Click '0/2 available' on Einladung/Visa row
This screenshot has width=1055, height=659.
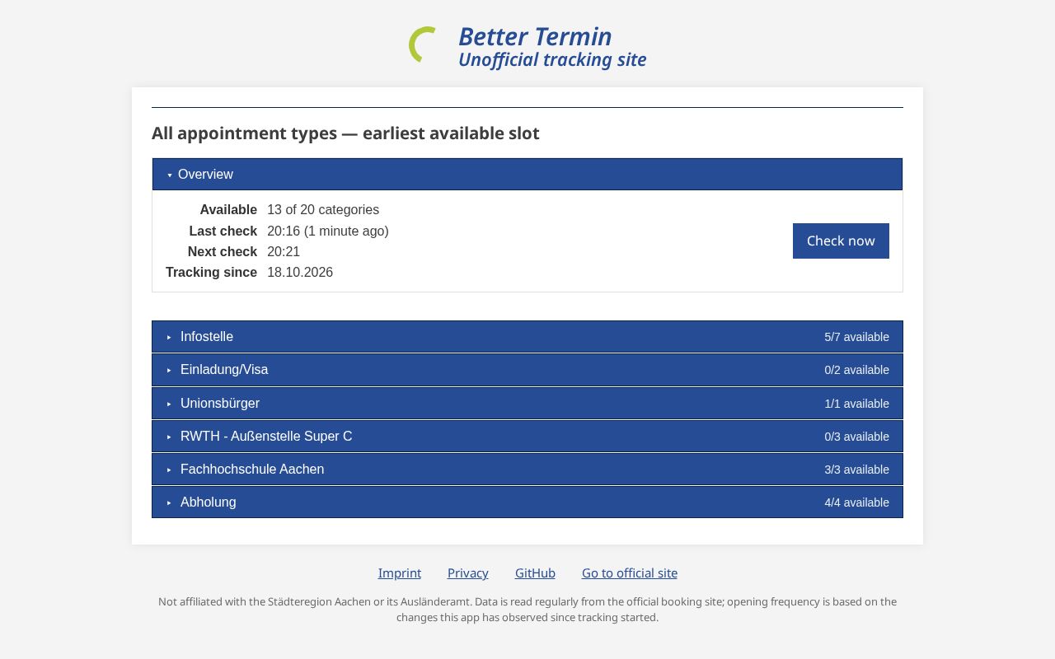[x=857, y=370]
